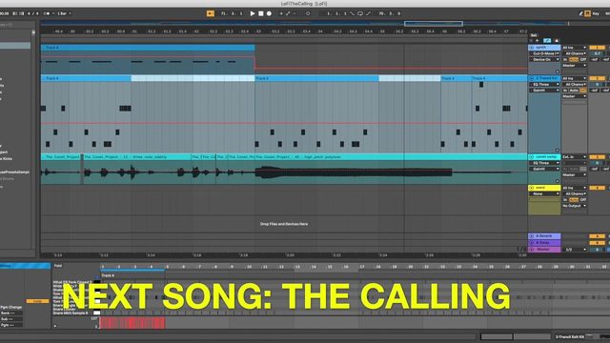This screenshot has height=343, width=610.
Task: Click the Session Record circle icon
Action: point(308,13)
